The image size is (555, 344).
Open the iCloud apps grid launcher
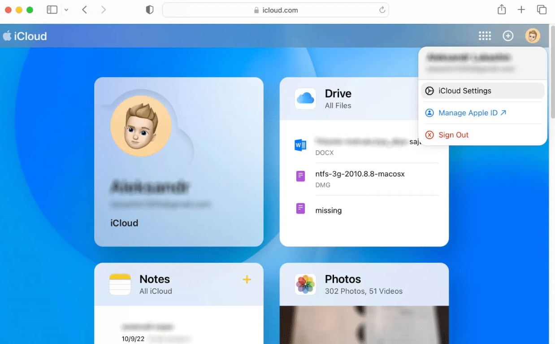(485, 36)
